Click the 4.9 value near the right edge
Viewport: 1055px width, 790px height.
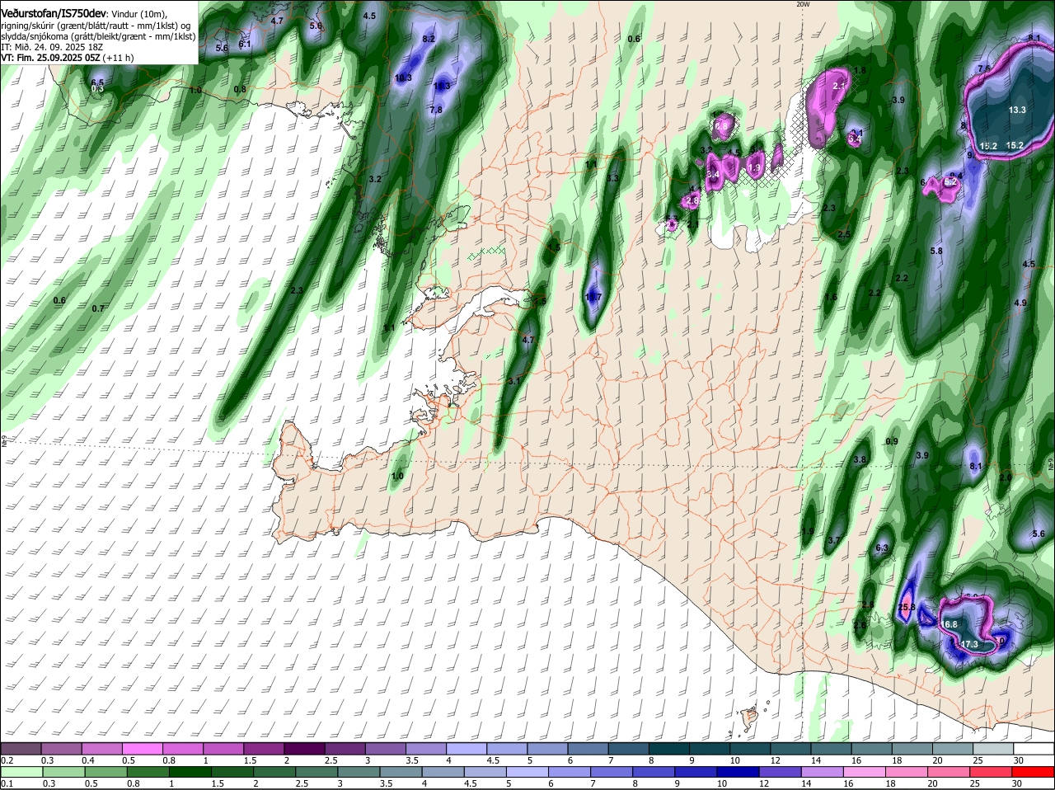pyautogui.click(x=1020, y=303)
